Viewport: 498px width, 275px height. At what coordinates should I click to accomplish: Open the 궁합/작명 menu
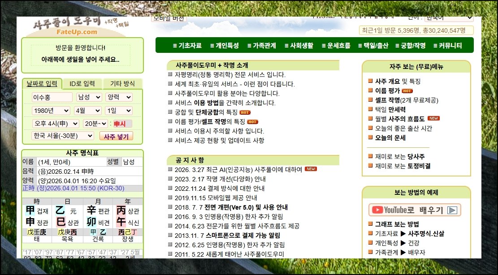410,45
